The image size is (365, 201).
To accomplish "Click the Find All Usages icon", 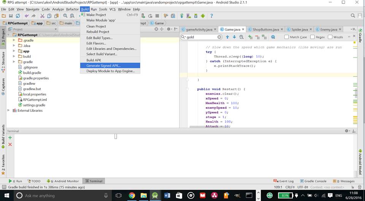I will (242, 37).
